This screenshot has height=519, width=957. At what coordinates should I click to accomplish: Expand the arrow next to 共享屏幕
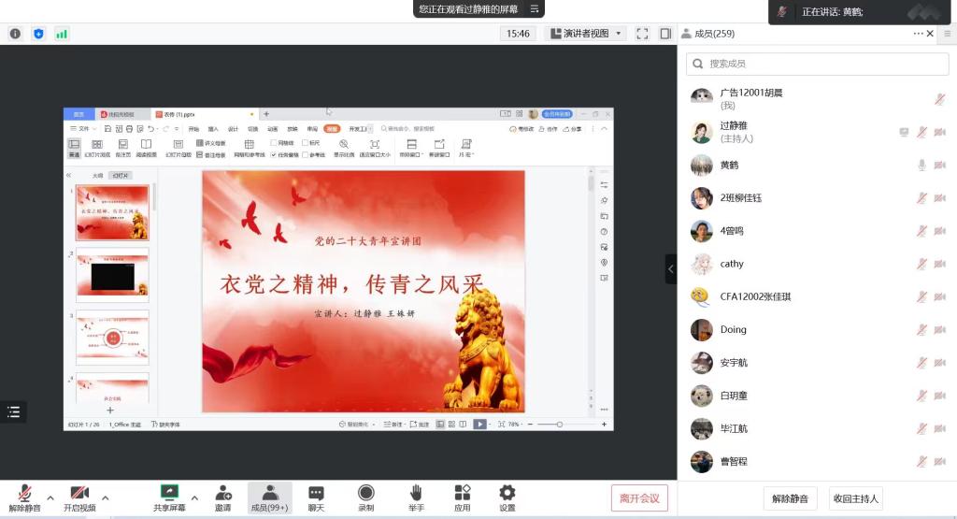194,497
